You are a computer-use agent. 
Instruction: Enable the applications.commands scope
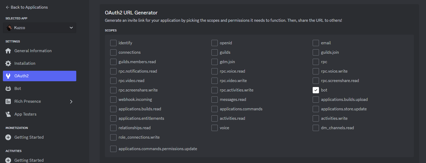pos(215,109)
